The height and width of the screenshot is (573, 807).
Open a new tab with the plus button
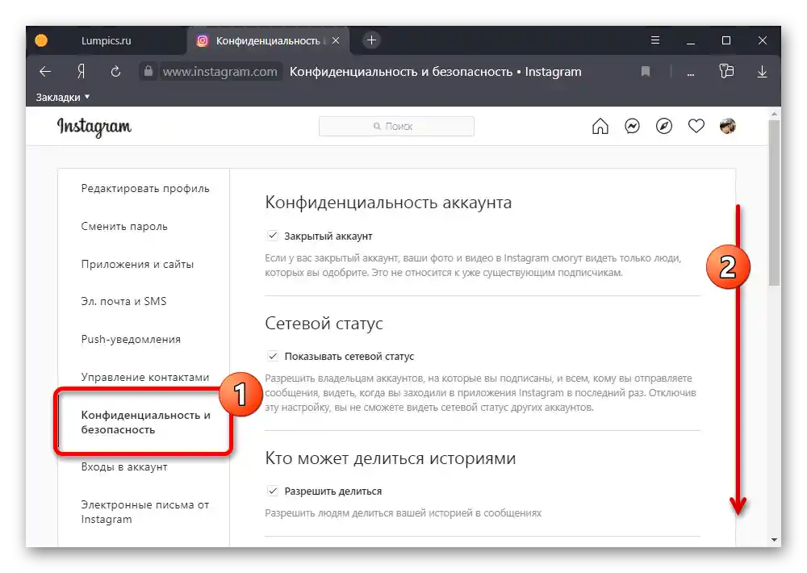371,40
